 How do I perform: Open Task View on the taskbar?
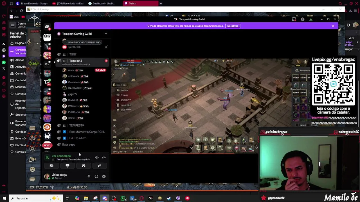(67, 198)
